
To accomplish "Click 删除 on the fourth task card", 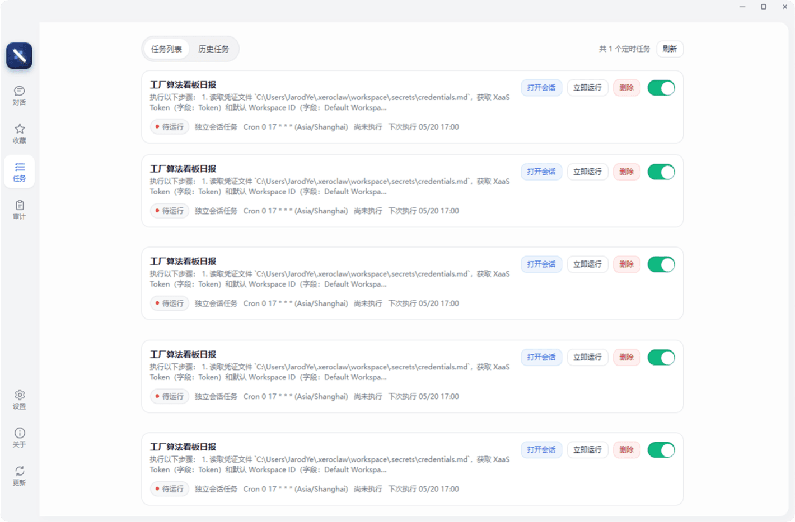I will [626, 357].
